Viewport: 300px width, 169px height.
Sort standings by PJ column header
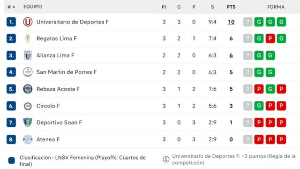(164, 7)
